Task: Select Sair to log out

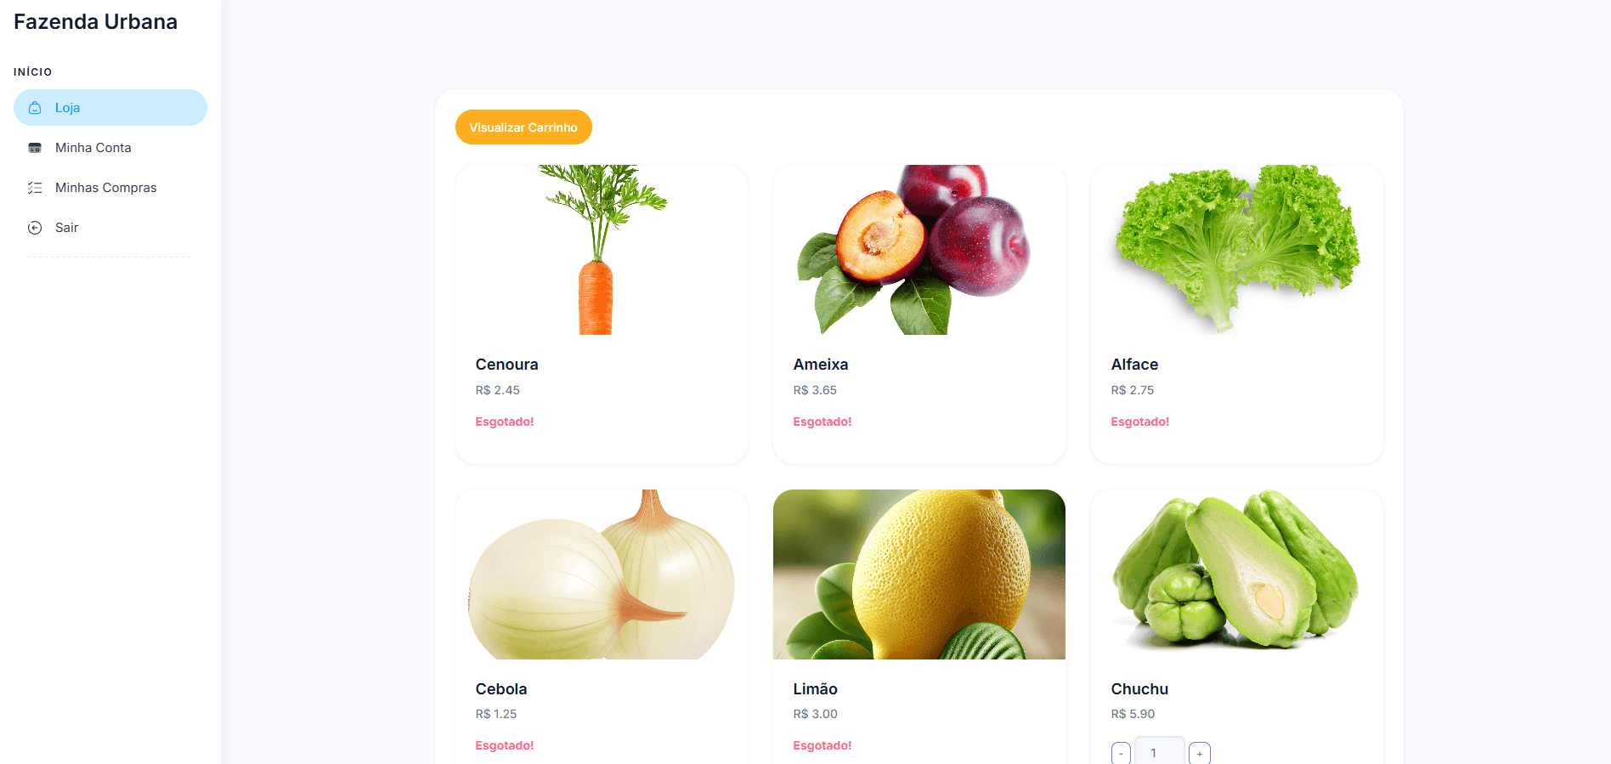Action: [110, 228]
